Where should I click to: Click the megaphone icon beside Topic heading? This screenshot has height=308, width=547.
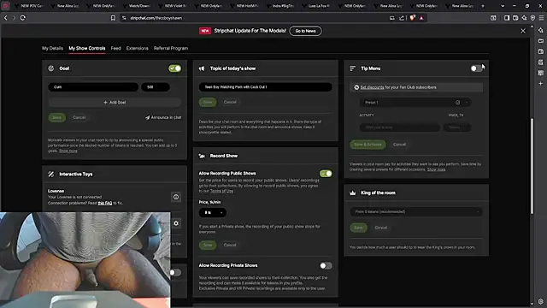click(x=202, y=68)
